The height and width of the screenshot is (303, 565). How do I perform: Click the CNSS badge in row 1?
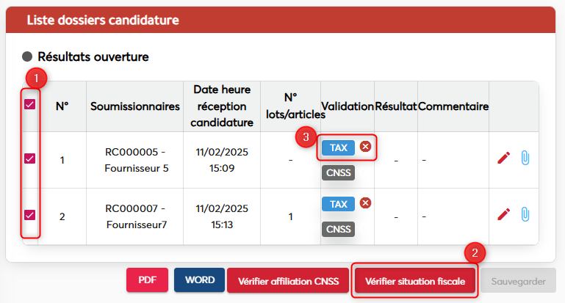338,173
